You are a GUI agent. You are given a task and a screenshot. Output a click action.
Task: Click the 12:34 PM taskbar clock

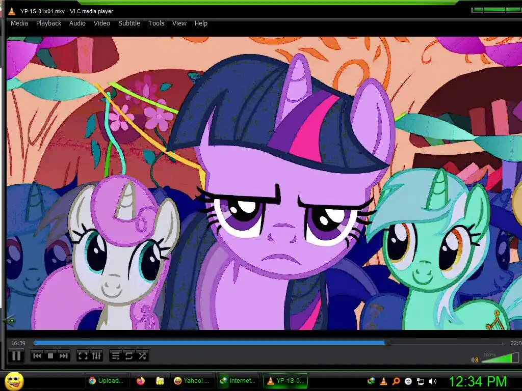478,381
